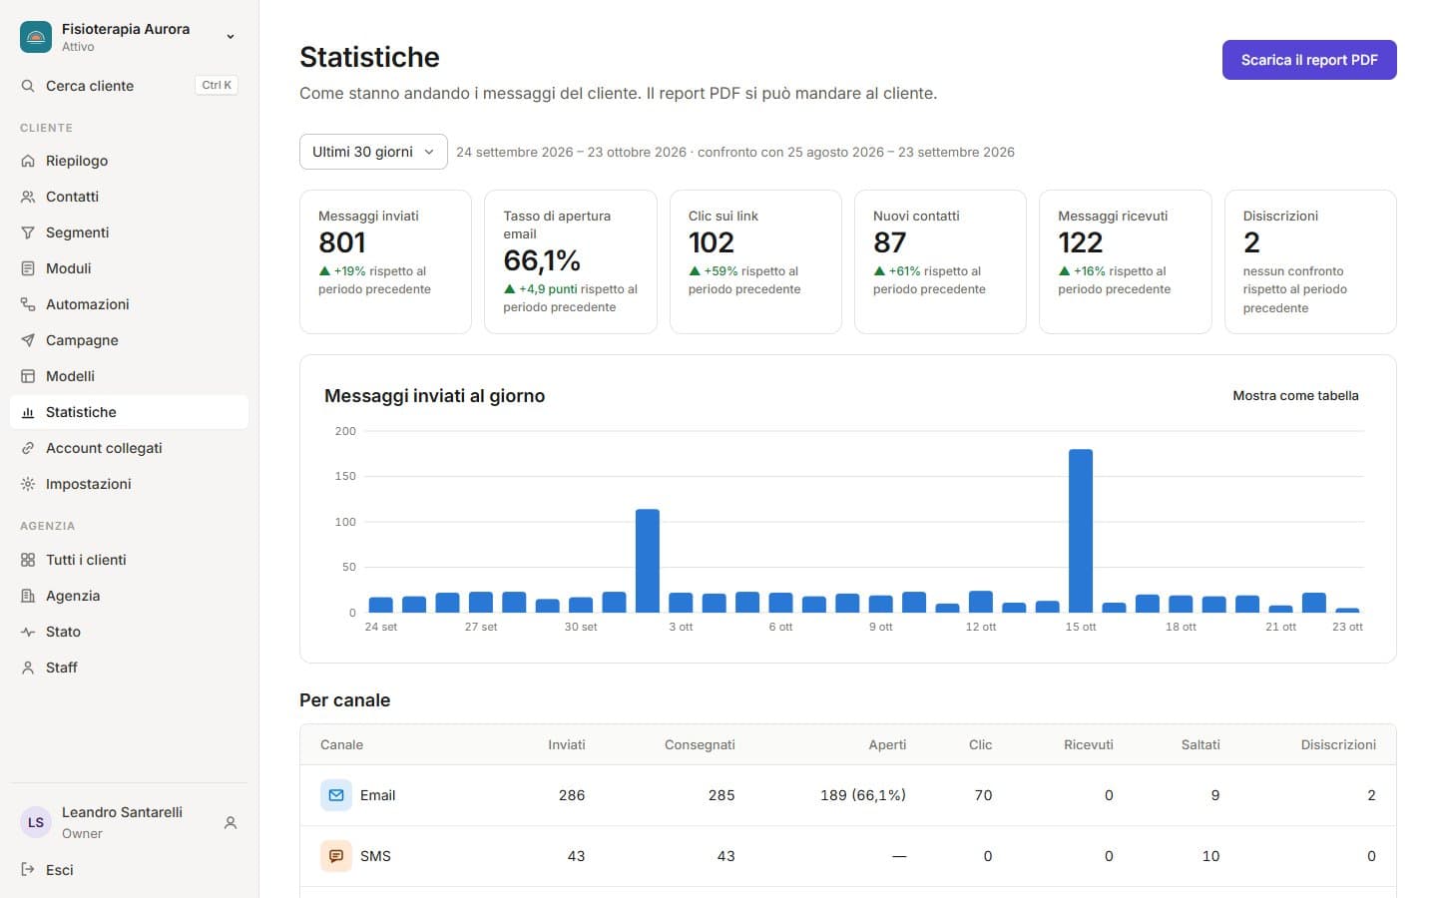This screenshot has width=1437, height=898.
Task: Click the Automazioni workflow icon
Action: pyautogui.click(x=28, y=304)
